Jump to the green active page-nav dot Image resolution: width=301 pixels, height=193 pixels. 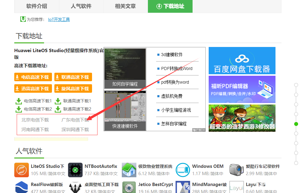[x=296, y=124]
